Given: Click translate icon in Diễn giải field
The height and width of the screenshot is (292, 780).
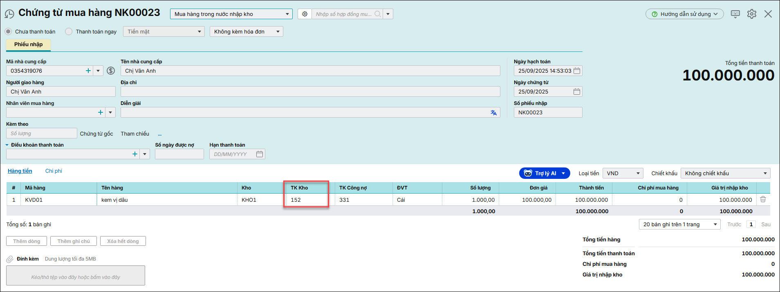Looking at the screenshot, I should (493, 113).
